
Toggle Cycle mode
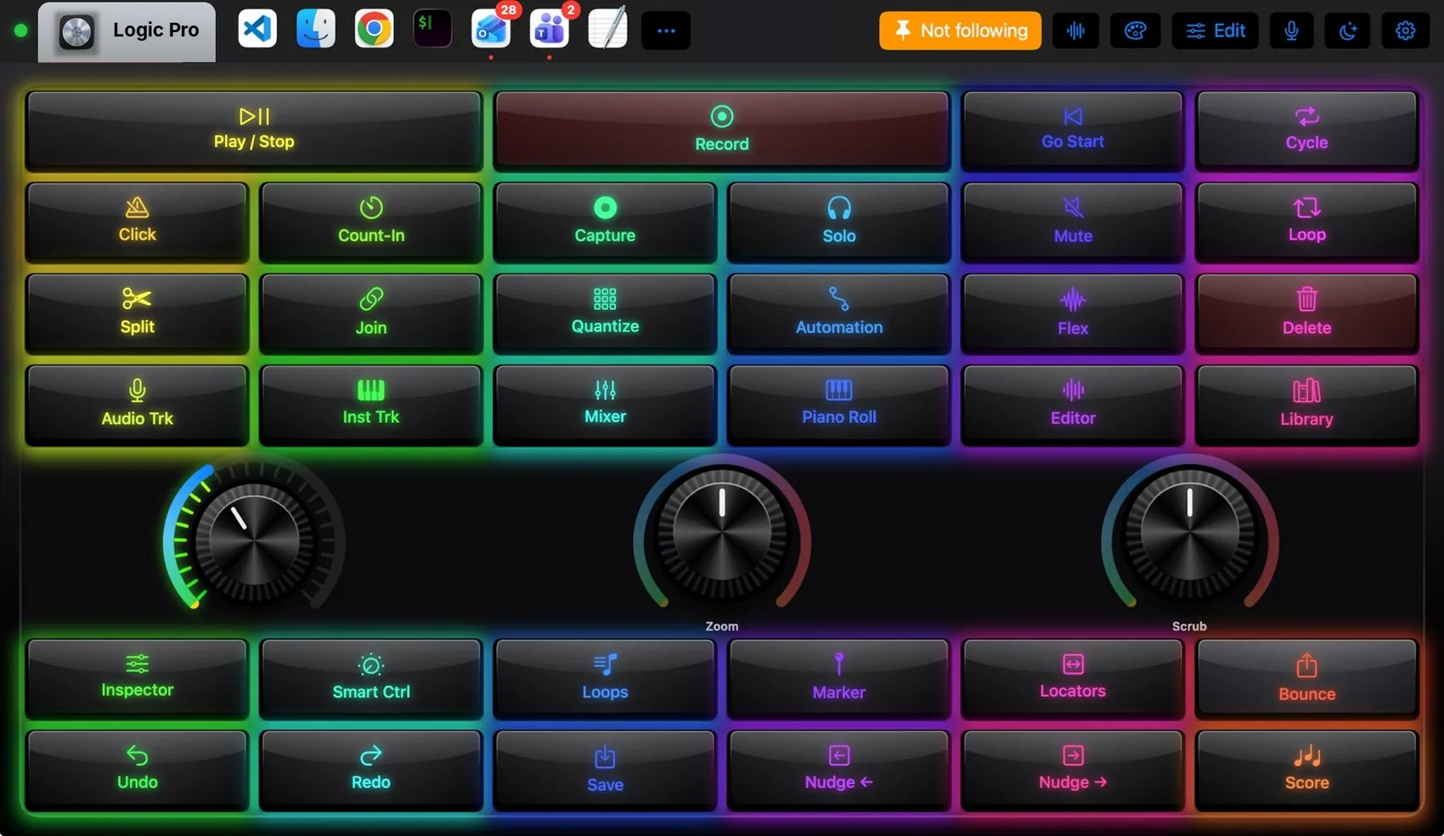click(x=1306, y=130)
